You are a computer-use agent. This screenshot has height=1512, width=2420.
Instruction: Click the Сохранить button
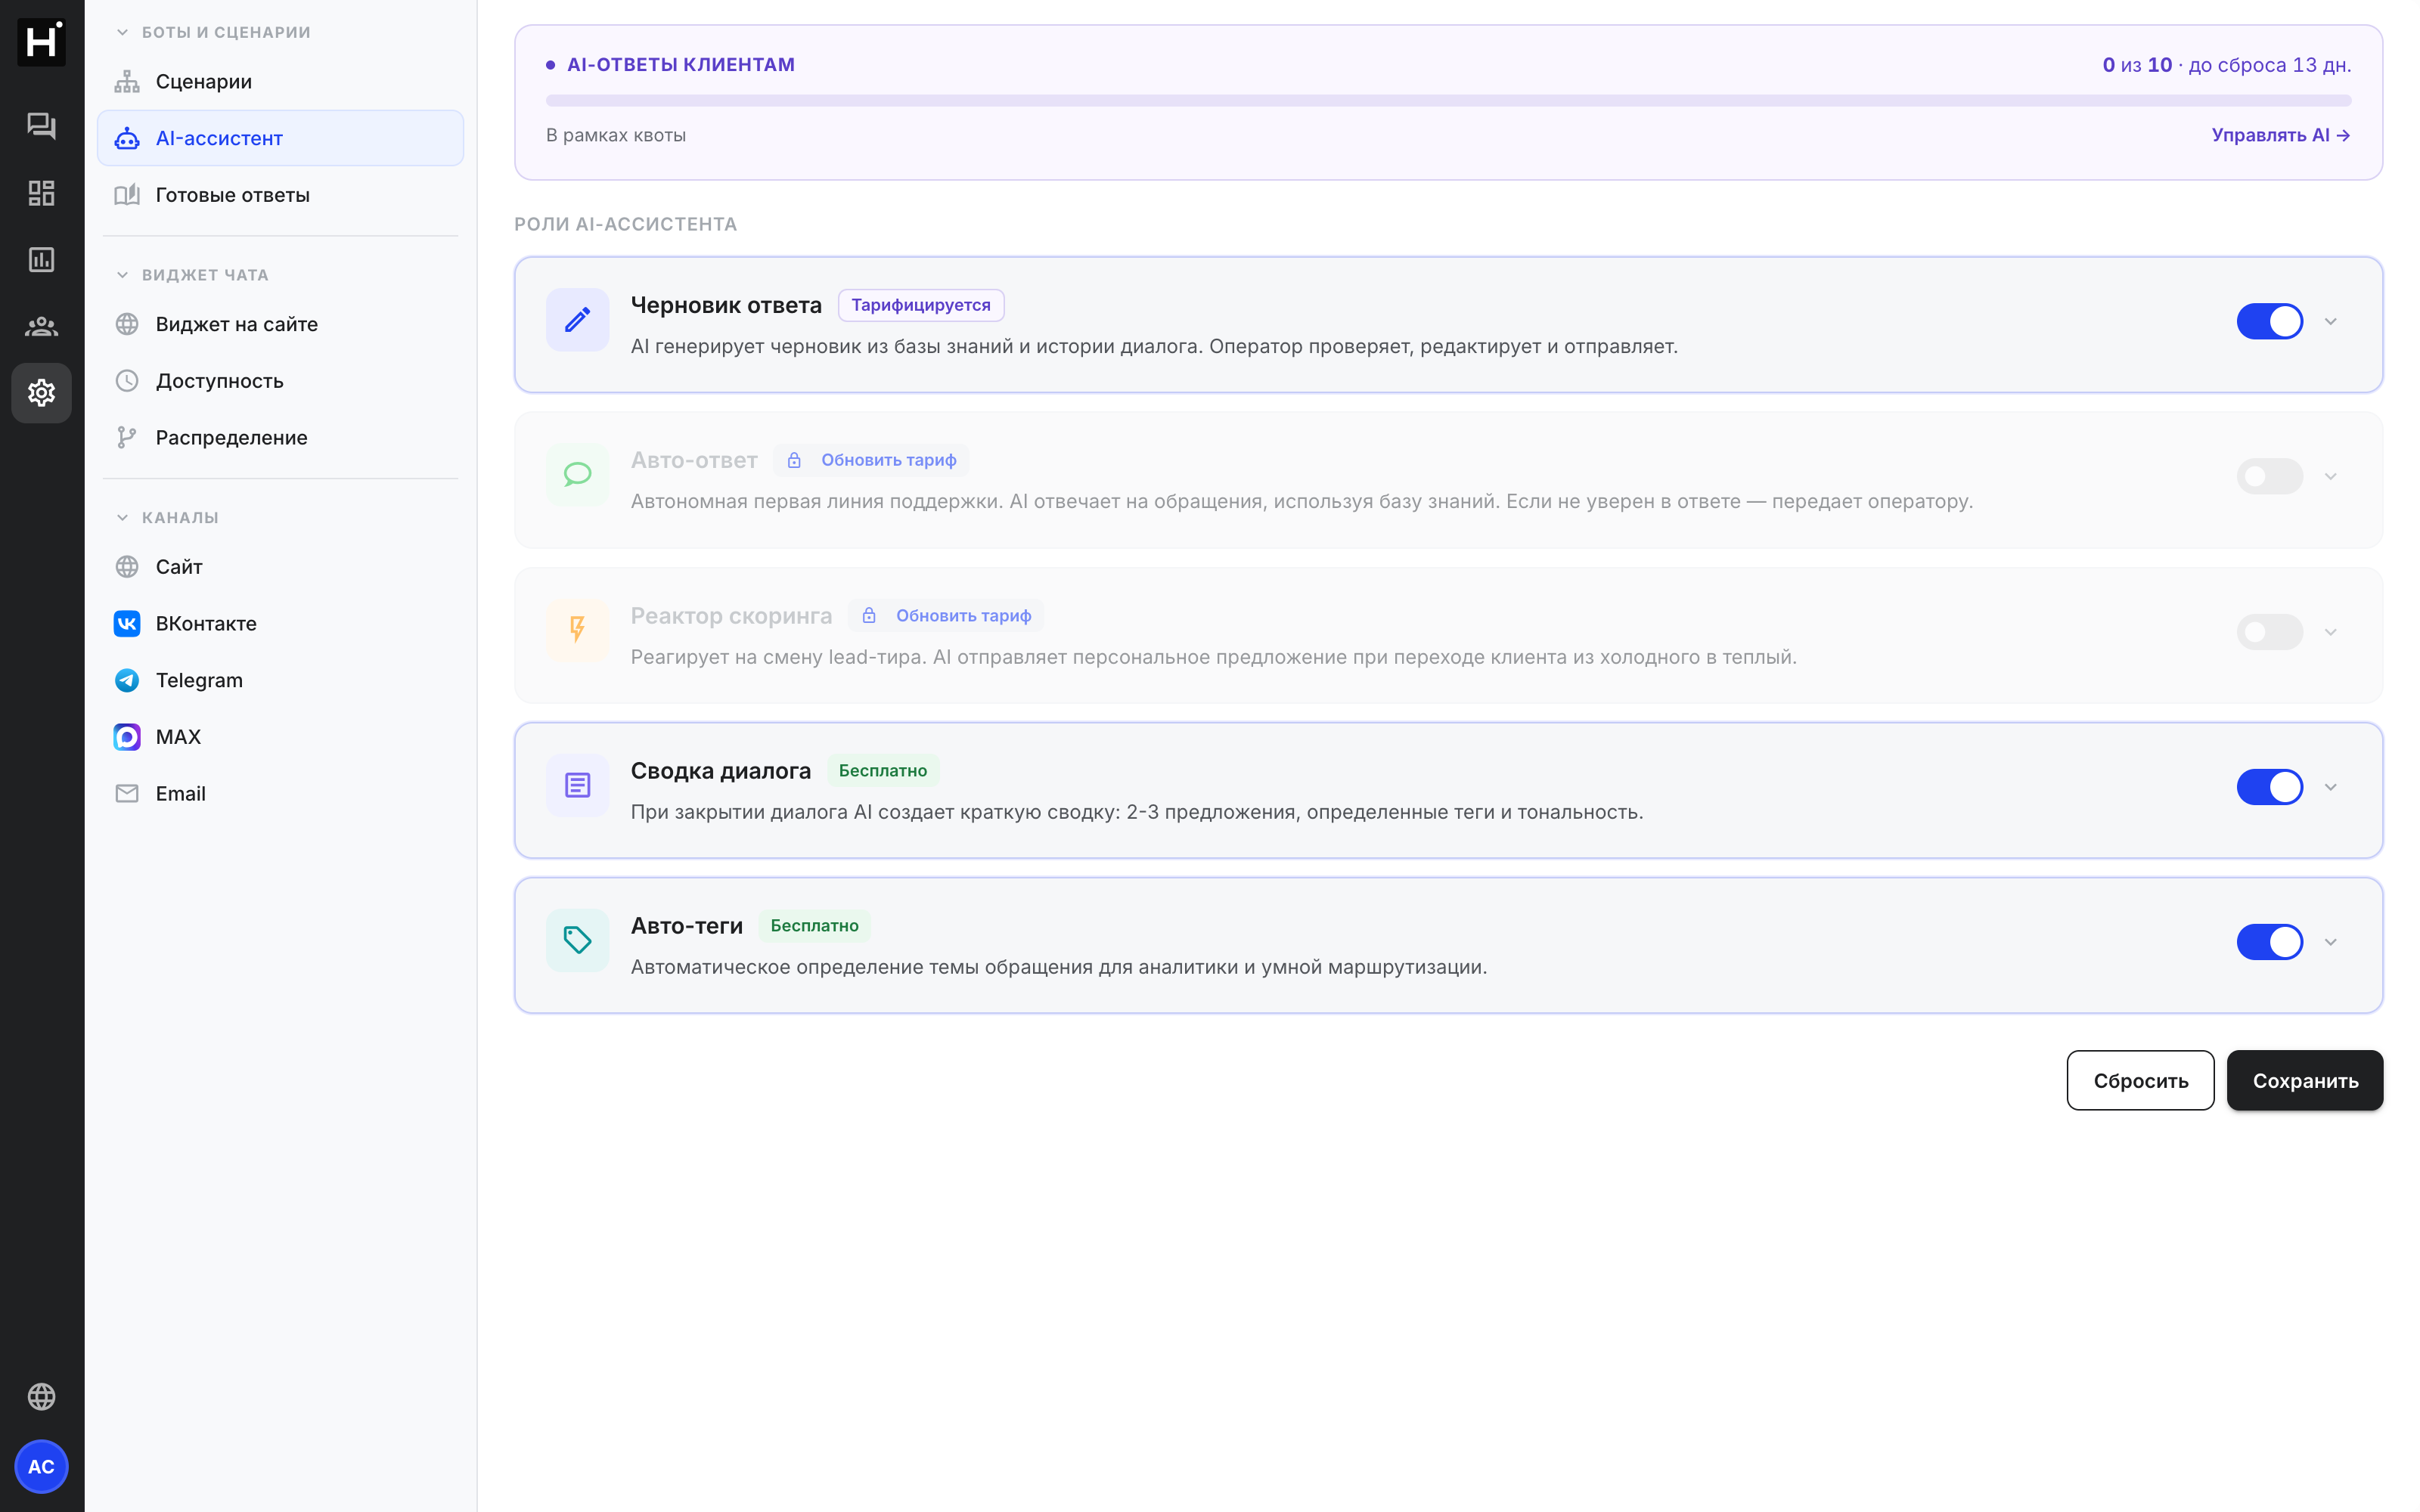click(2304, 1080)
